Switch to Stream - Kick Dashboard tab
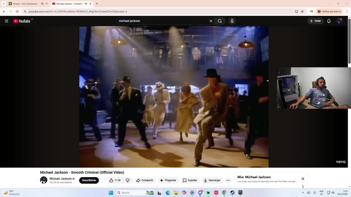This screenshot has height=197, width=351. tap(25, 4)
